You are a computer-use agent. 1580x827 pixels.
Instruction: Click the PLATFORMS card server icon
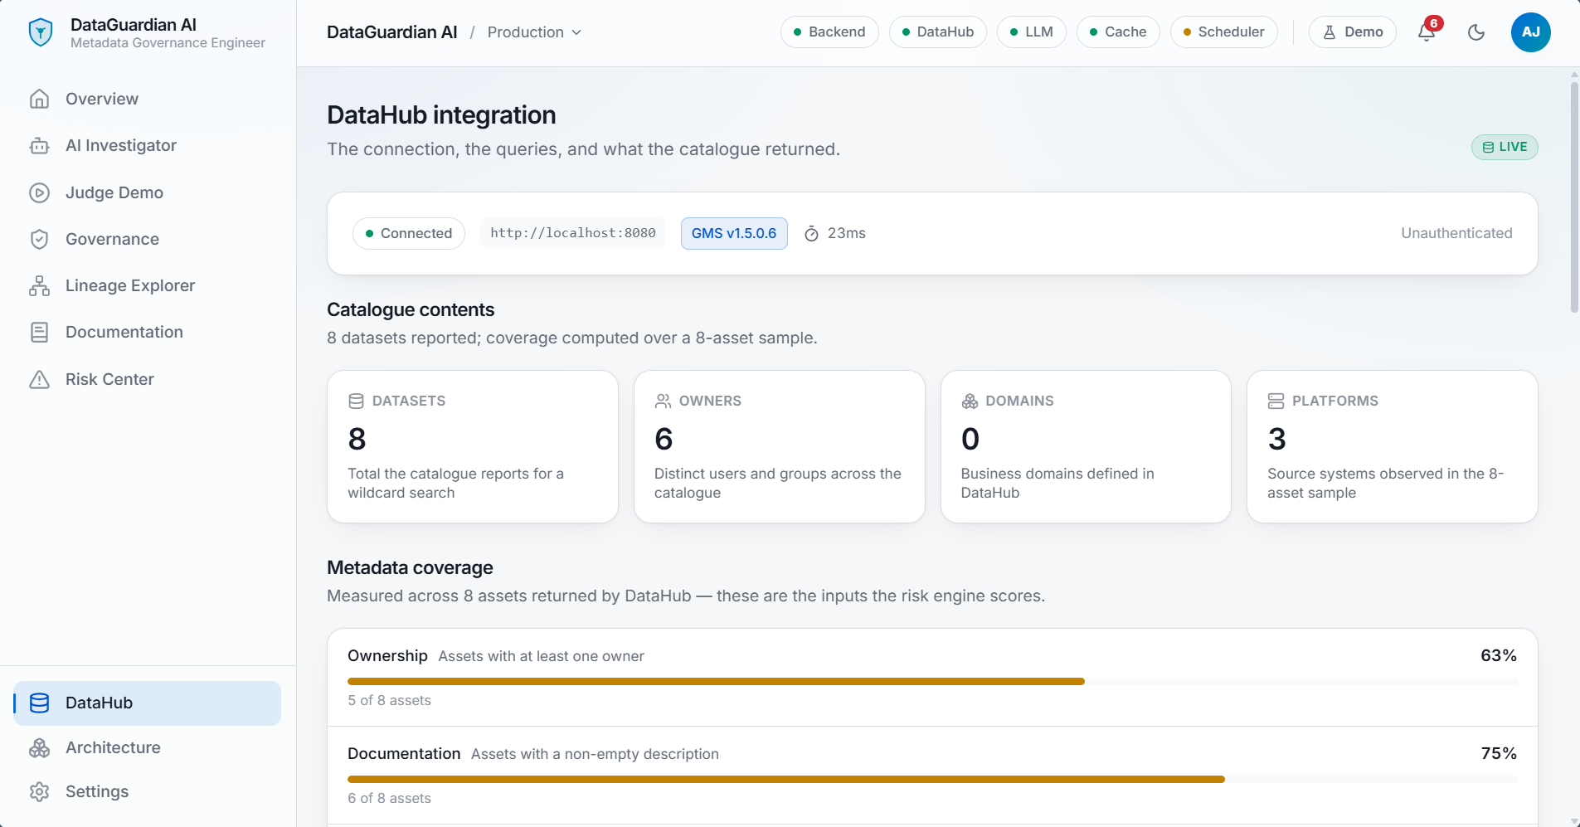[x=1276, y=401]
